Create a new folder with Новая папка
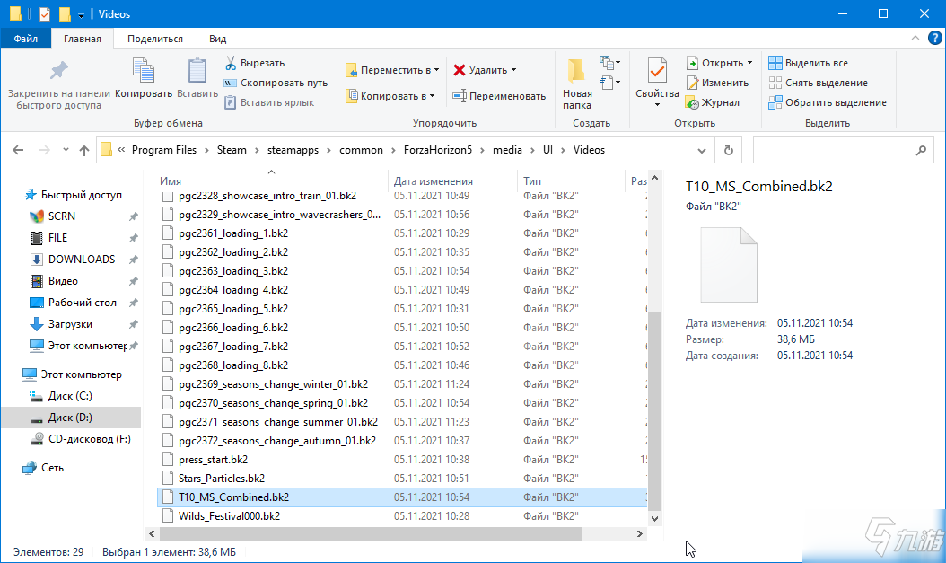 pyautogui.click(x=577, y=84)
